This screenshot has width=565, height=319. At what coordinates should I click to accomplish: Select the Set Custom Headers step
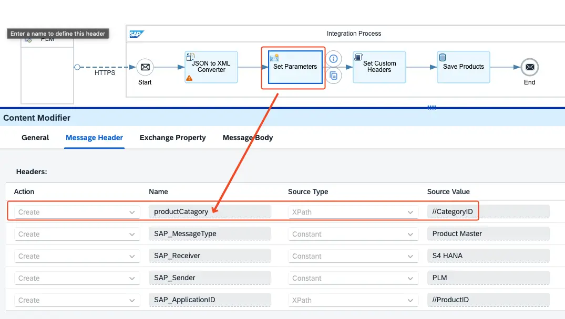pyautogui.click(x=379, y=67)
